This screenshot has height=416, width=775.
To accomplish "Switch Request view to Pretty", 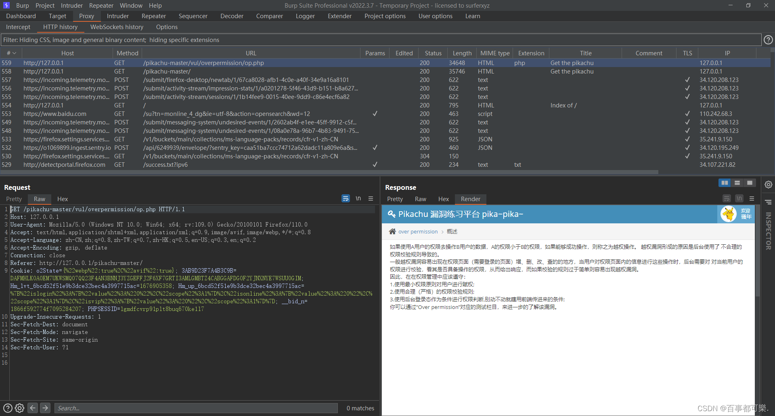I will point(14,199).
